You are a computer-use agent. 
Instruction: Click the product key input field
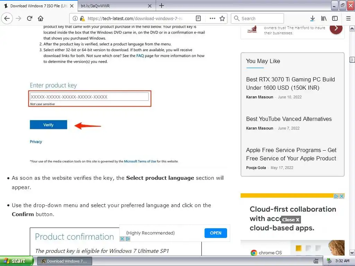89,97
